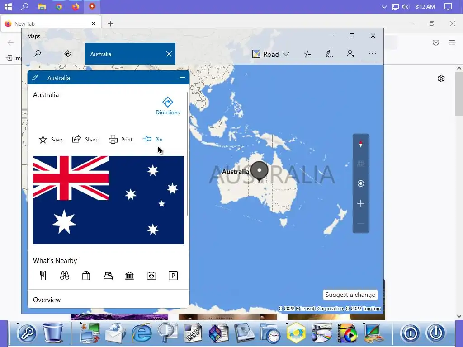Open a new Firefox tab

click(110, 23)
